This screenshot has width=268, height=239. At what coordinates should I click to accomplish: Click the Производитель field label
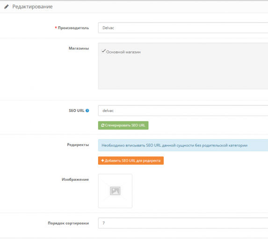coord(73,28)
